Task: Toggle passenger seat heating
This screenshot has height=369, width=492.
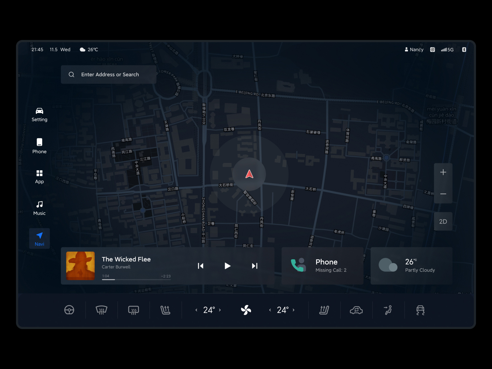Action: (x=324, y=310)
